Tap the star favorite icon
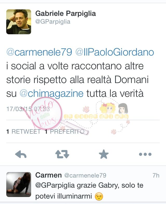166x204 pixels. point(103,154)
